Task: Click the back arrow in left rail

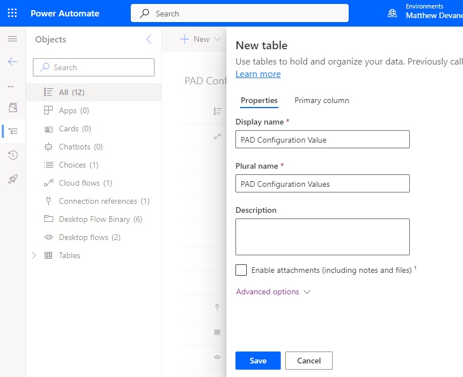Action: [12, 62]
